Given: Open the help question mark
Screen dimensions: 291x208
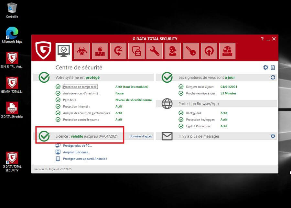Looking at the screenshot, I should [x=262, y=39].
